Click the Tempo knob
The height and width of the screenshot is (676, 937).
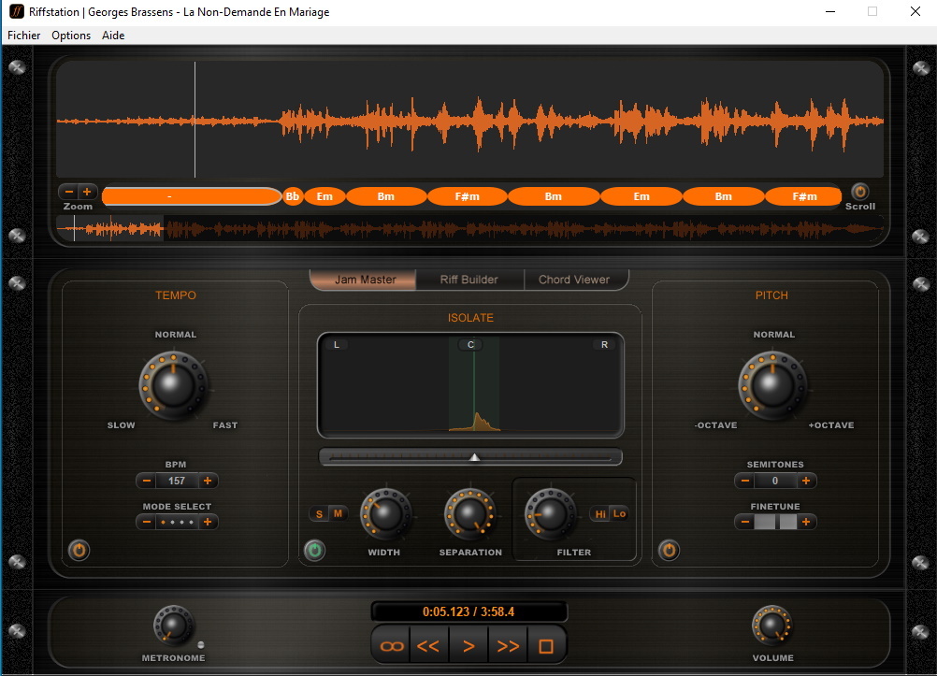173,385
